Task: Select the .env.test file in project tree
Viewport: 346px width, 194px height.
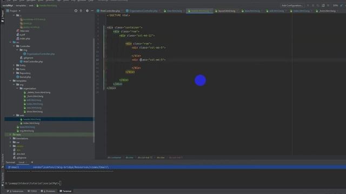Action: 21,154
